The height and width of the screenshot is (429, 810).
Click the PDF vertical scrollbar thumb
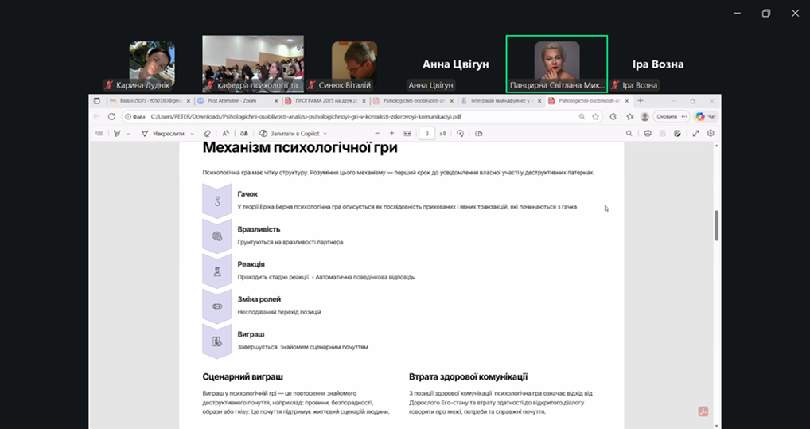pos(716,225)
